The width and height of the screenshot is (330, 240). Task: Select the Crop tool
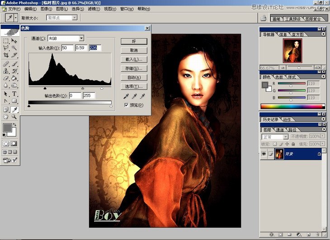(6, 55)
